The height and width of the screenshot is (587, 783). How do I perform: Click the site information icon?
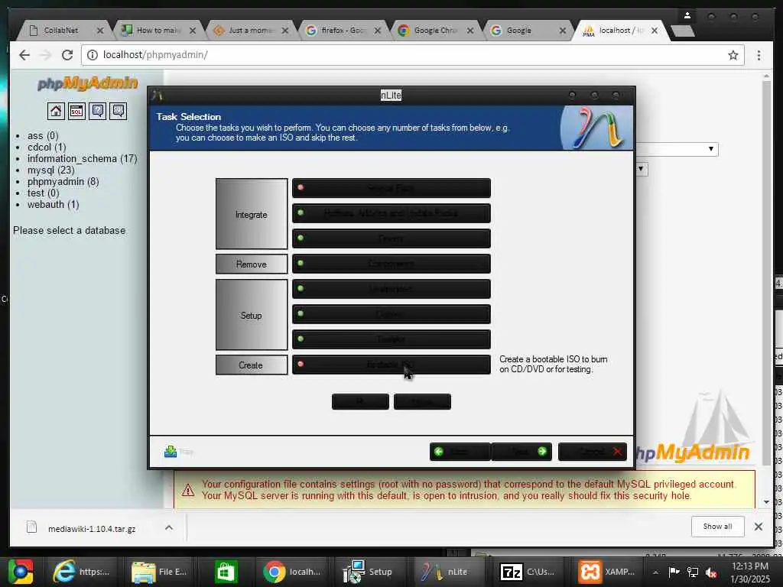point(93,55)
